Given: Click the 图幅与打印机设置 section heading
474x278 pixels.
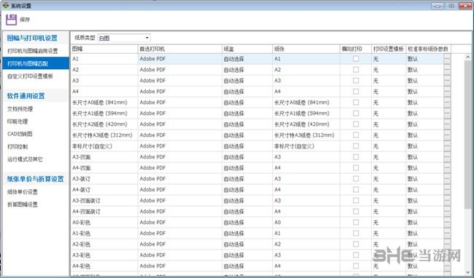Looking at the screenshot, I should (x=32, y=38).
